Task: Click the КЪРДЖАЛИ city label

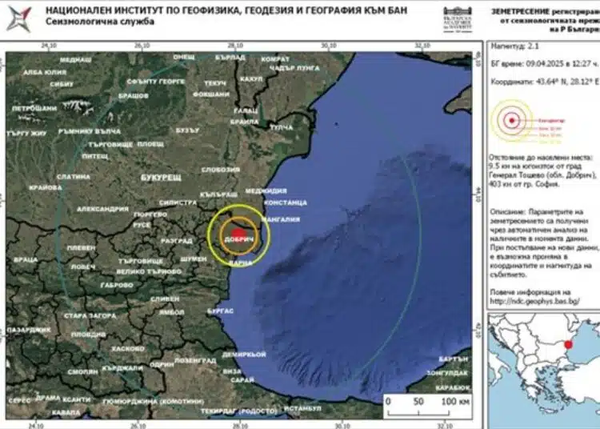Action: click(122, 368)
